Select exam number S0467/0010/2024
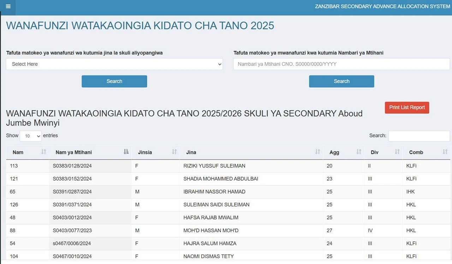This screenshot has height=264, width=452. pos(72,256)
